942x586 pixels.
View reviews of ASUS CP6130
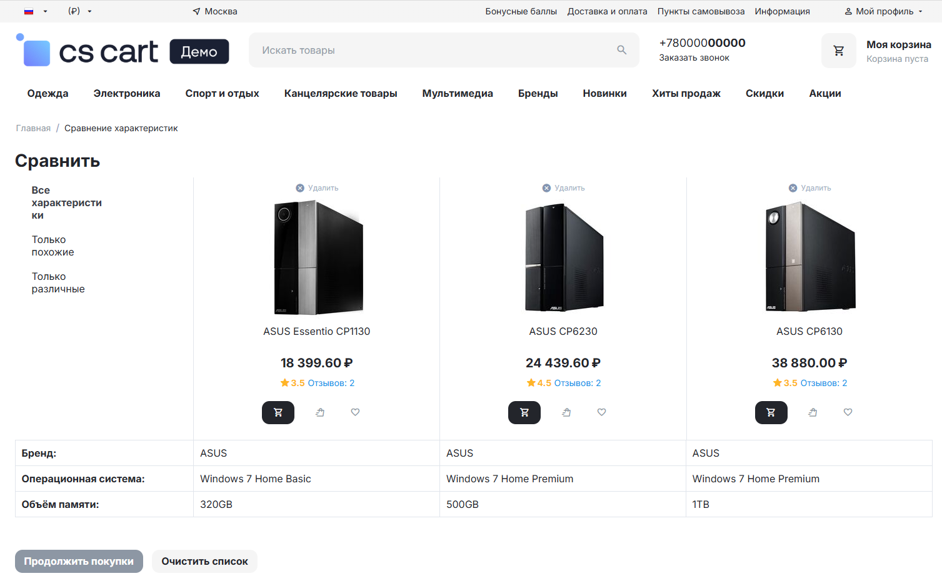823,383
